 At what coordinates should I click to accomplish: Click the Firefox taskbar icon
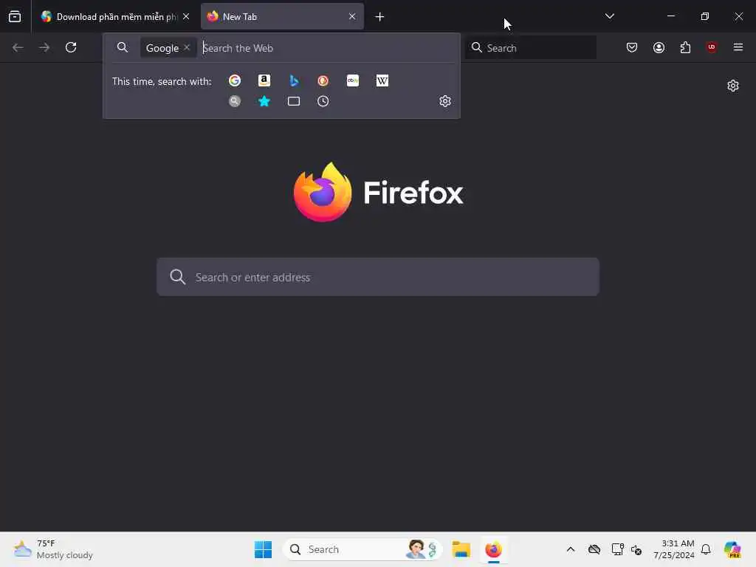[494, 549]
